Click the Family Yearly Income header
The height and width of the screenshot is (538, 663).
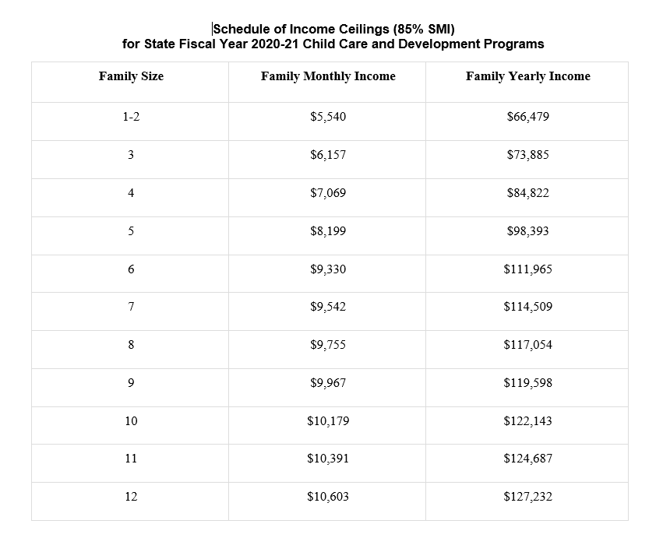pos(528,76)
